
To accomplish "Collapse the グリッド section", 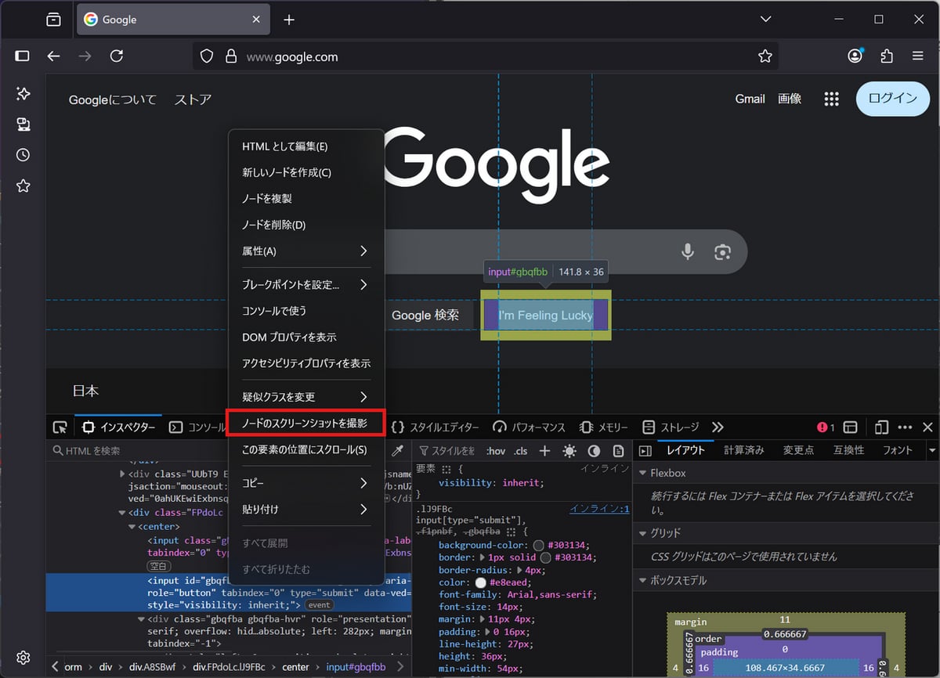I will 642,532.
